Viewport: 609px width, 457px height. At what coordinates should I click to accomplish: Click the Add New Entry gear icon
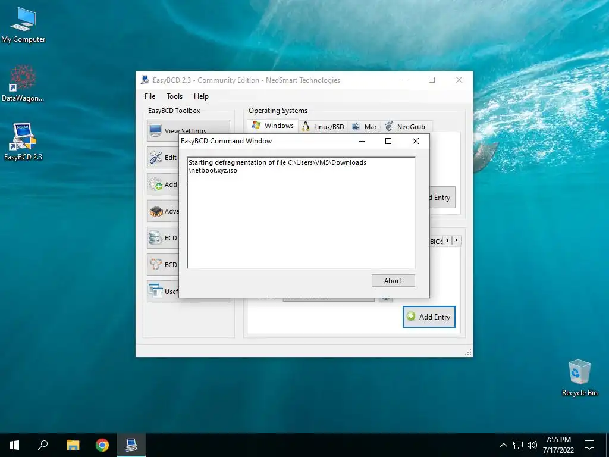156,184
